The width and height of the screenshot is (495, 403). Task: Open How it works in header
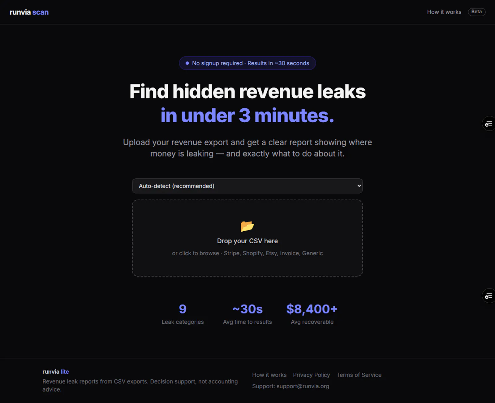tap(444, 12)
